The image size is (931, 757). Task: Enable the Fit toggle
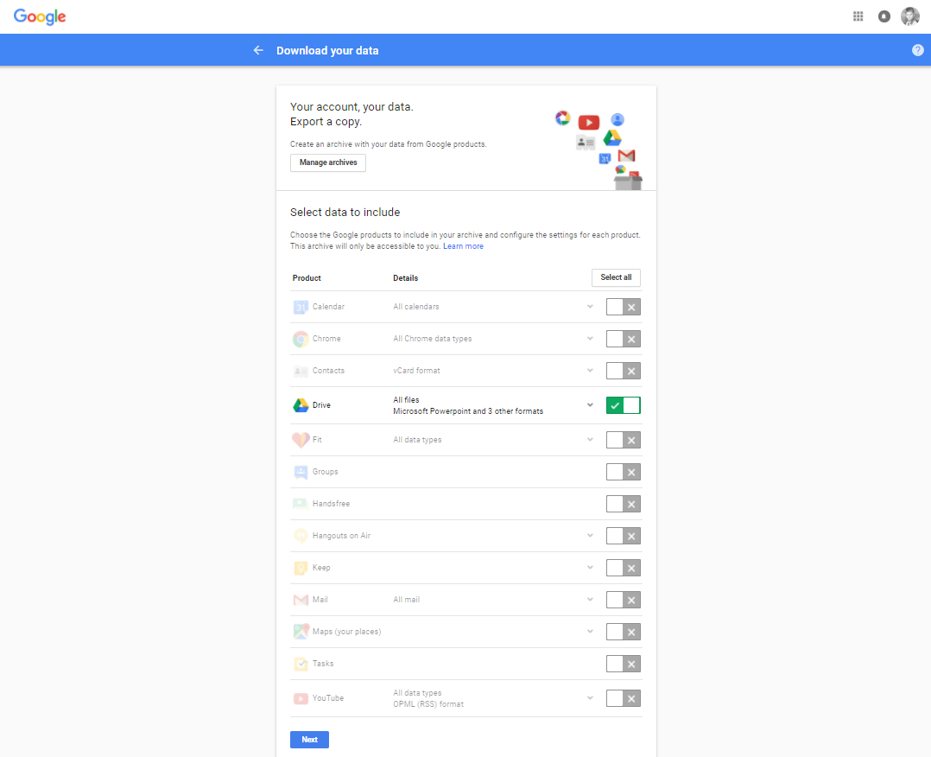pos(624,441)
